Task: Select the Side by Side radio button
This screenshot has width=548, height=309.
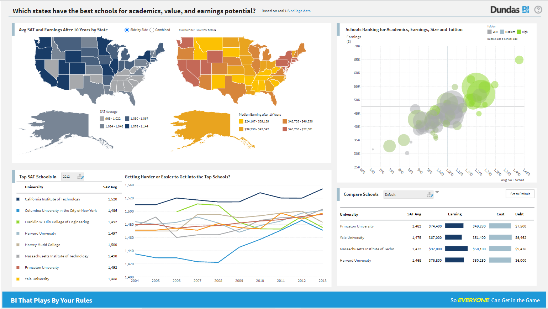Action: click(127, 30)
